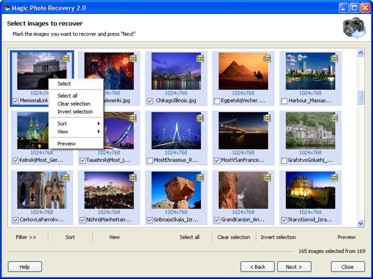
Task: Uncheck the ChikagoIllinois.jpg checkbox
Action: tap(150, 101)
